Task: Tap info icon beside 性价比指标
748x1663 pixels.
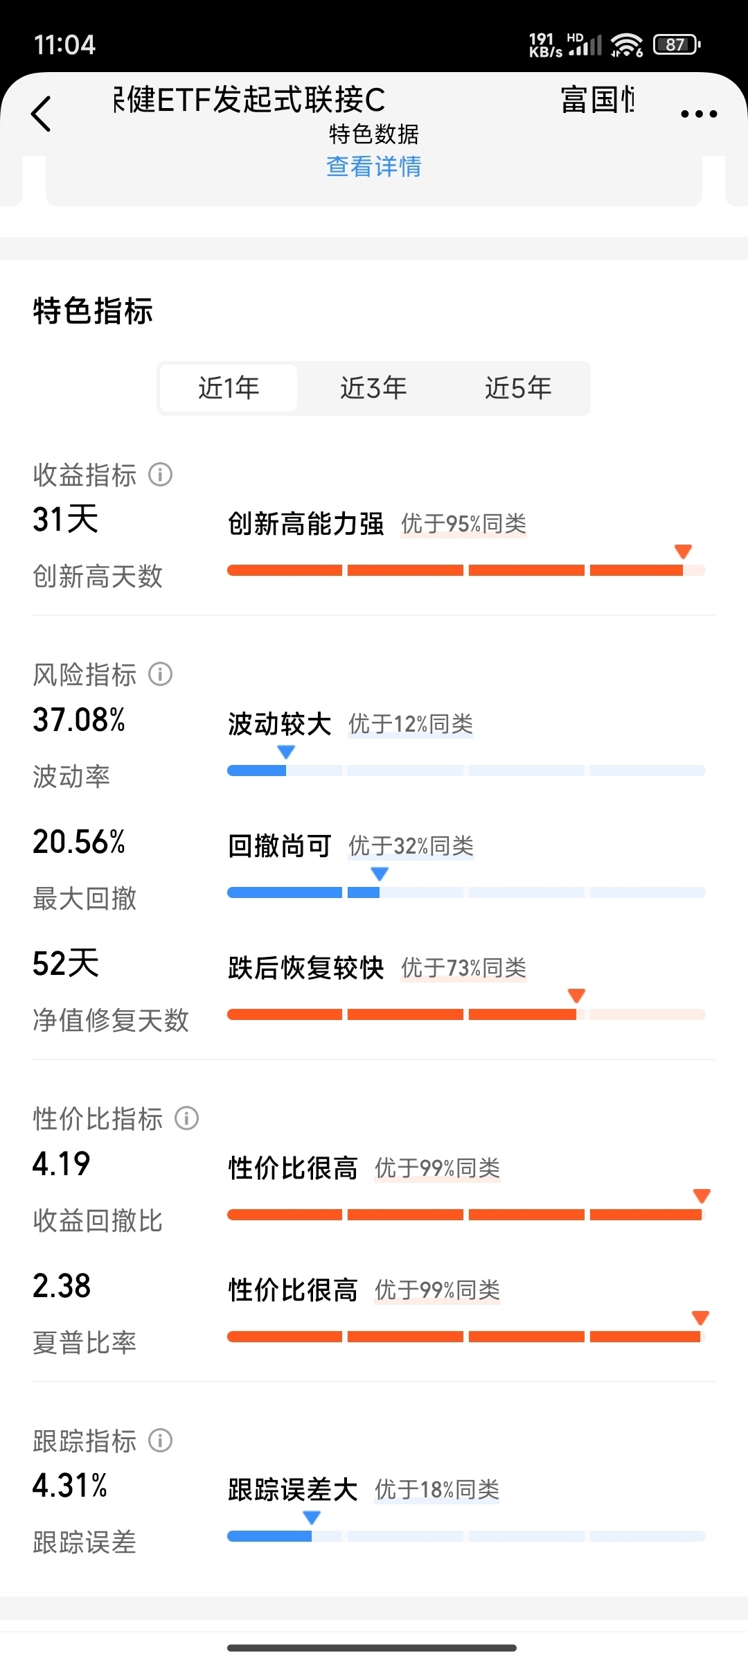Action: pos(187,1118)
